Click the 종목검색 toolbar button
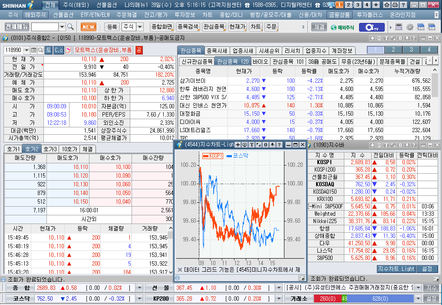The height and width of the screenshot is (305, 442). [x=188, y=27]
